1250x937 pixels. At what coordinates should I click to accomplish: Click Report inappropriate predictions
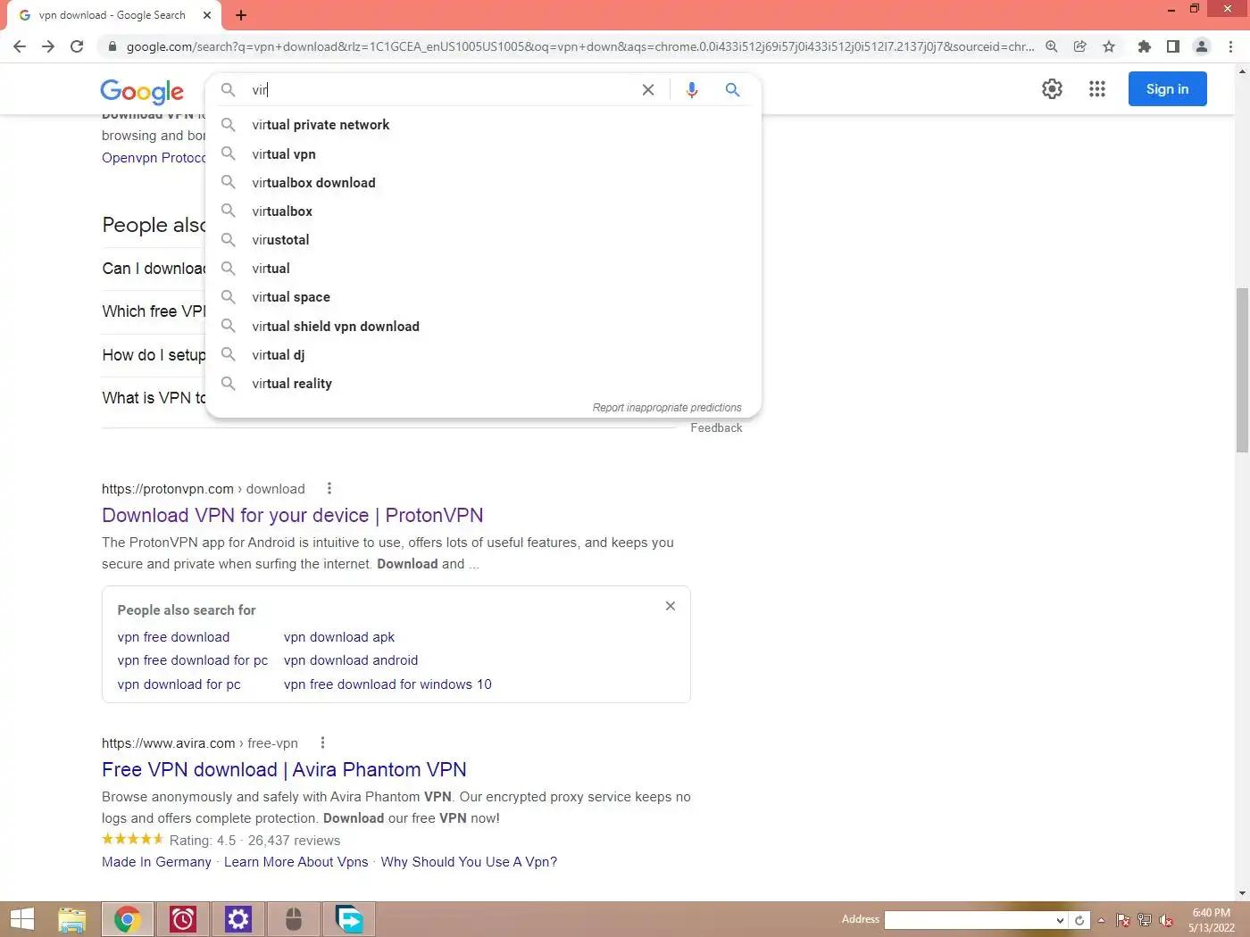point(667,408)
